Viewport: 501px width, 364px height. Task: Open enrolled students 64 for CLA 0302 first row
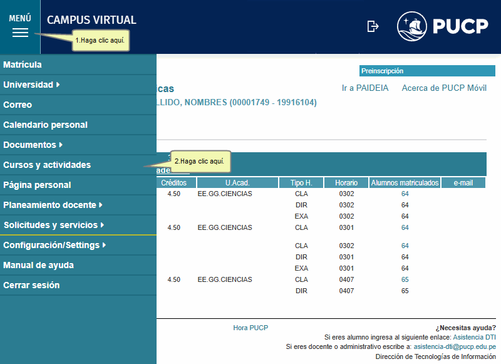click(405, 194)
